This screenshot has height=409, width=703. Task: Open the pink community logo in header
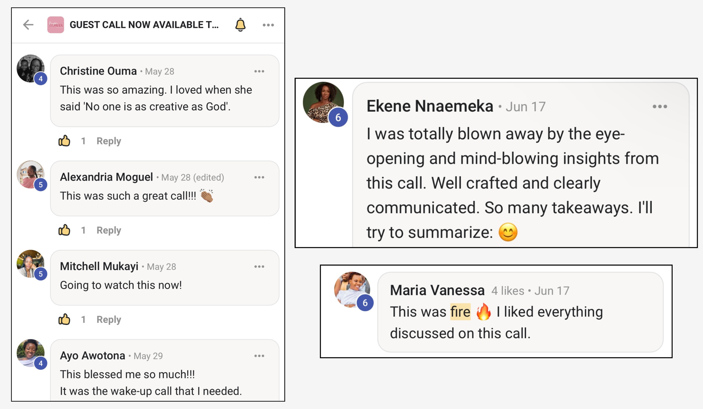pos(56,25)
